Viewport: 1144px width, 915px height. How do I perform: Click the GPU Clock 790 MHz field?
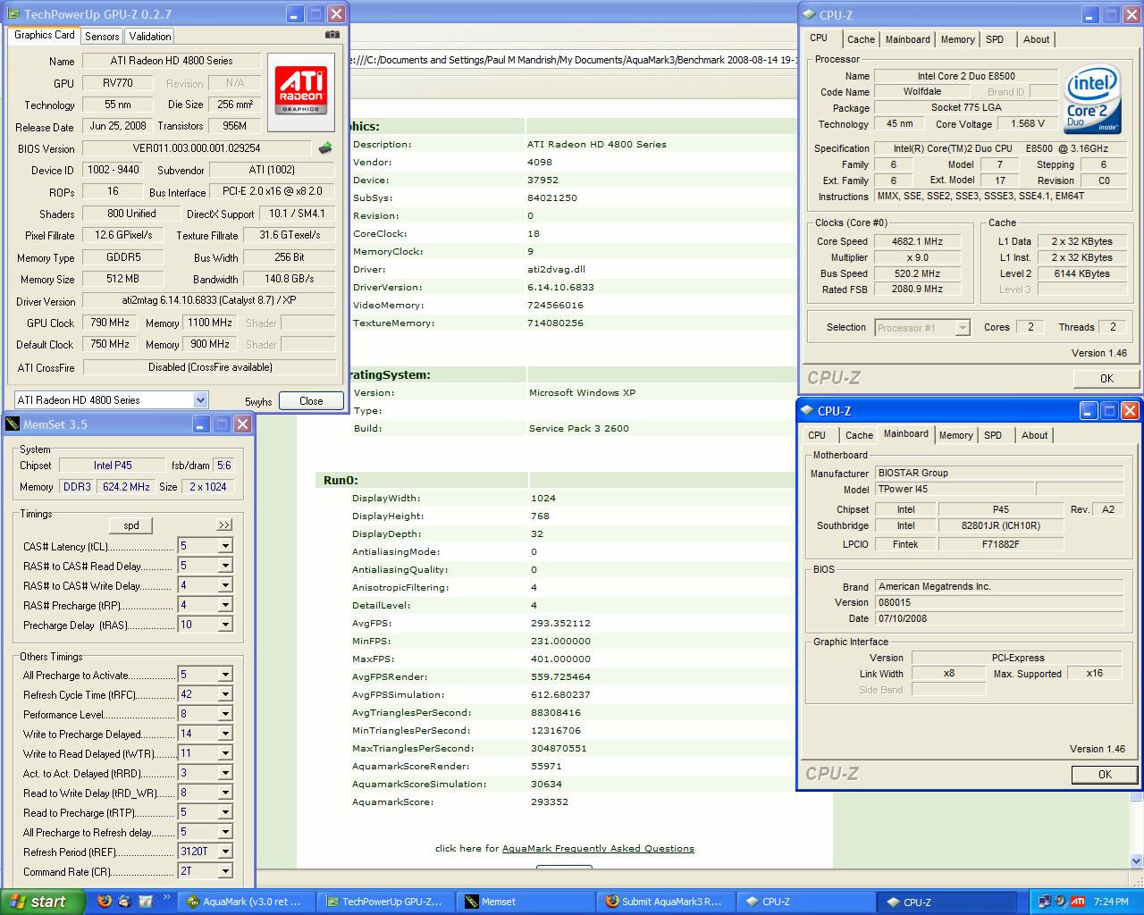pos(110,323)
